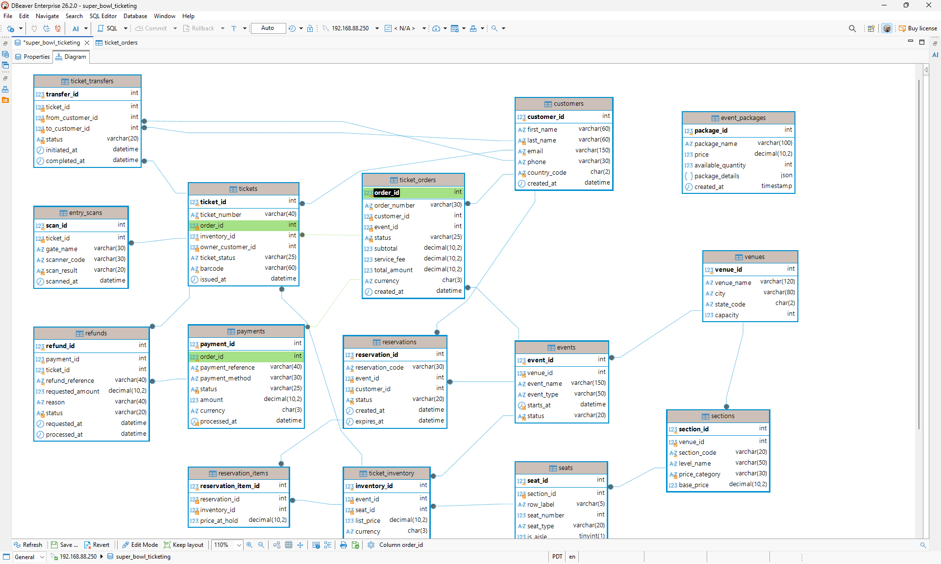The width and height of the screenshot is (941, 564).
Task: Switch to the Properties tab
Action: pyautogui.click(x=32, y=57)
